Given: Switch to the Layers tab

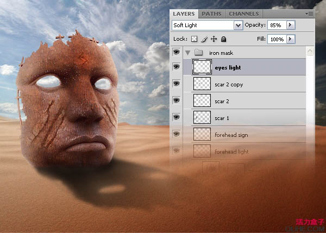Looking at the screenshot, I should coord(184,14).
